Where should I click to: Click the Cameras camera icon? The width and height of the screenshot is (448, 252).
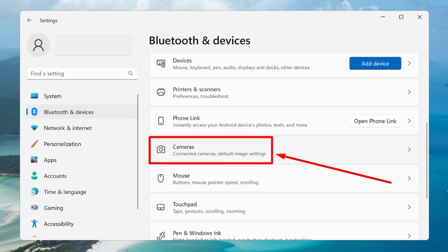click(161, 150)
